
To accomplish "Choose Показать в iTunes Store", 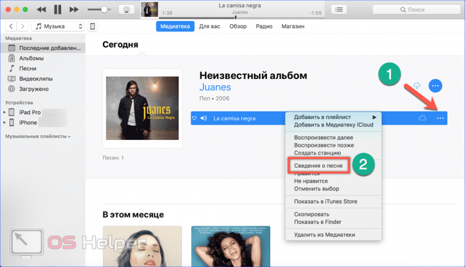I will click(x=333, y=201).
